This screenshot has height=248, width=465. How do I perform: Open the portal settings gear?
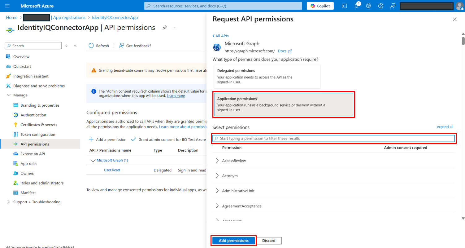click(x=368, y=6)
